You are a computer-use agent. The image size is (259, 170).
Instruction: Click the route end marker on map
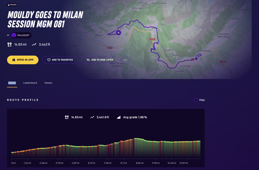tap(196, 58)
